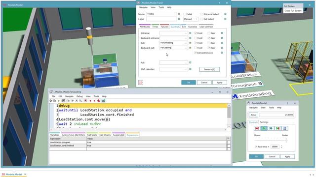Toggle Front checkbox in the Exit row

(196, 43)
